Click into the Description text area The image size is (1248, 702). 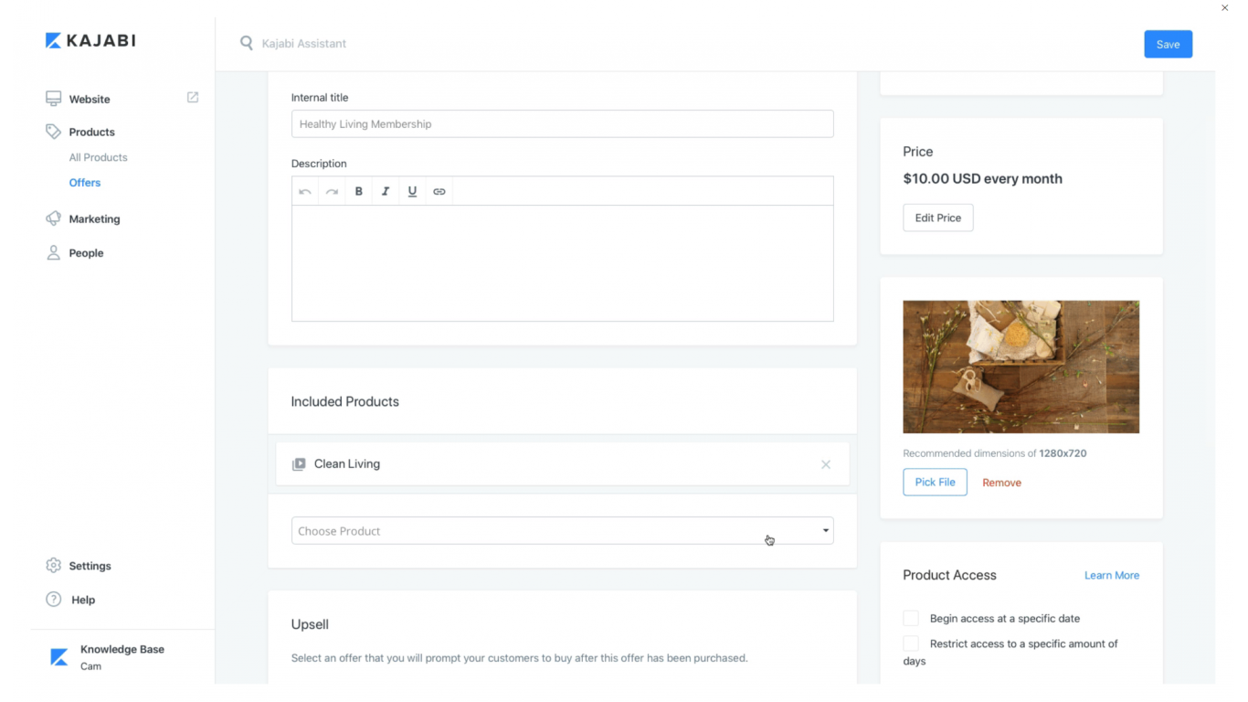point(562,263)
